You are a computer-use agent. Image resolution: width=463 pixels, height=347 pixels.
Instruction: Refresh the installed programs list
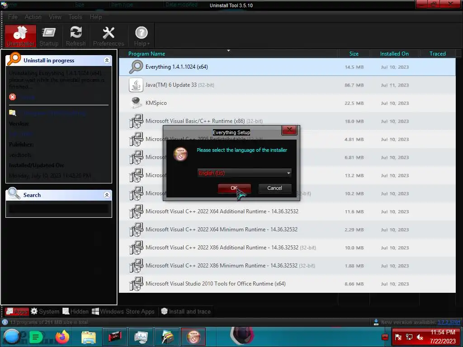76,36
